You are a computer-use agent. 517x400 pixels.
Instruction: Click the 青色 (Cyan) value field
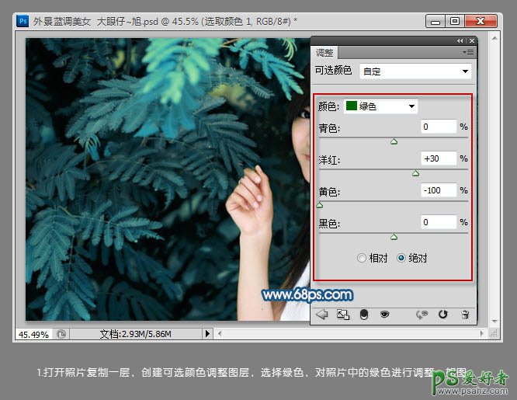(438, 127)
